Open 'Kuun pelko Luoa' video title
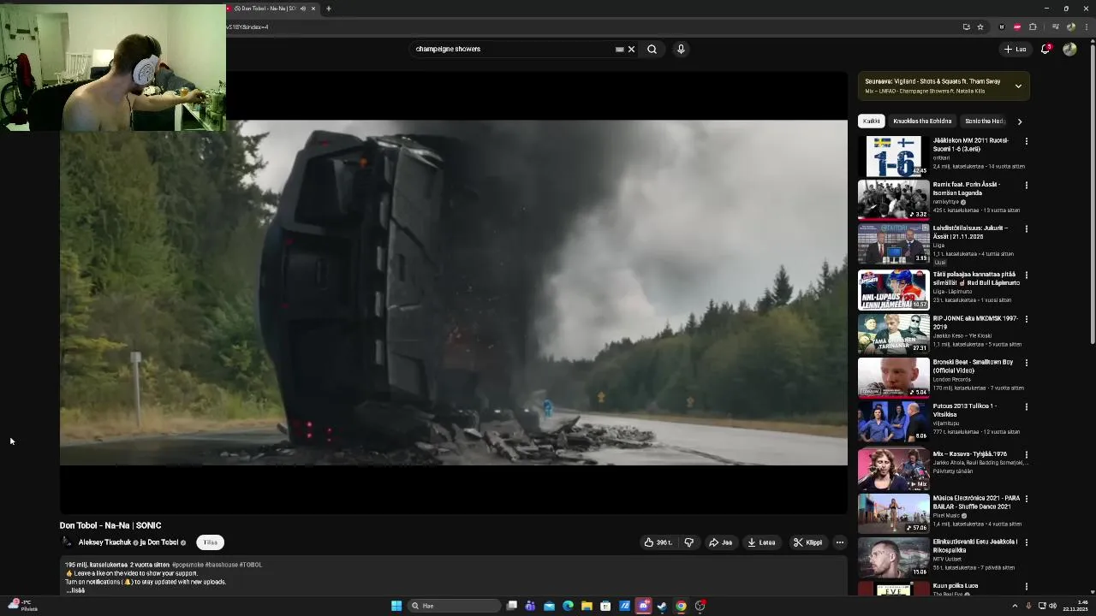The image size is (1096, 616). (956, 586)
